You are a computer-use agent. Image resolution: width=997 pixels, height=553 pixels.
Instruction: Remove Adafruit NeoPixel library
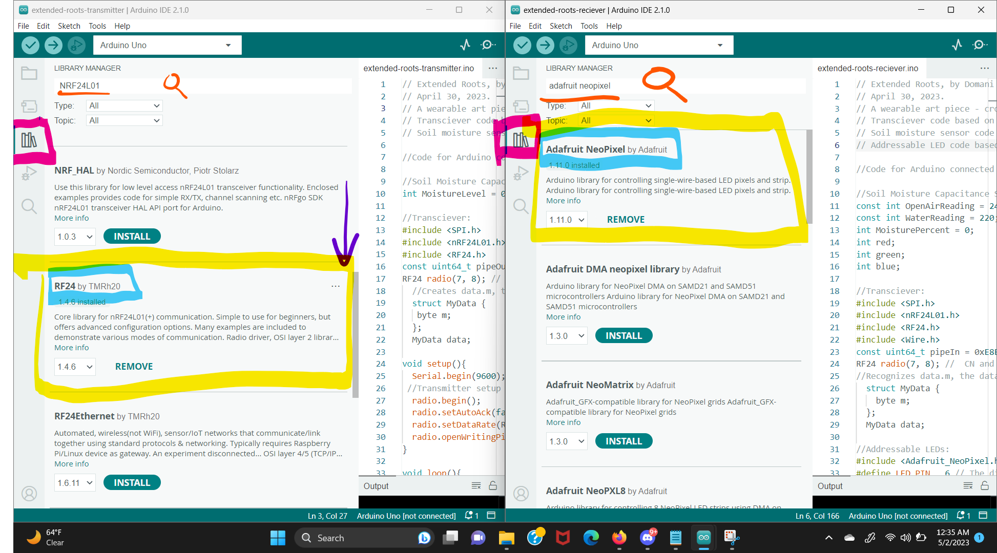[x=626, y=219]
